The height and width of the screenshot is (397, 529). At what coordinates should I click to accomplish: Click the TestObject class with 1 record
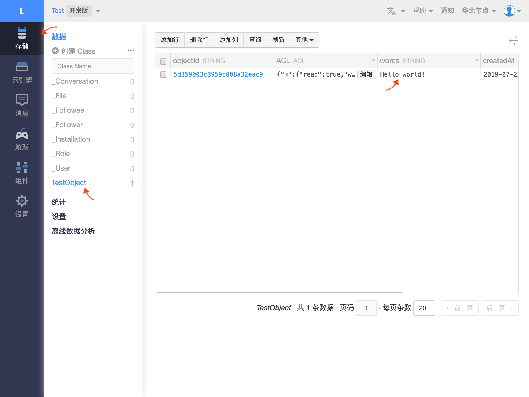pos(69,182)
